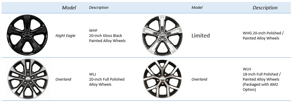This screenshot has height=103, width=294.
Task: Click the second Model column header
Action: 197,8
